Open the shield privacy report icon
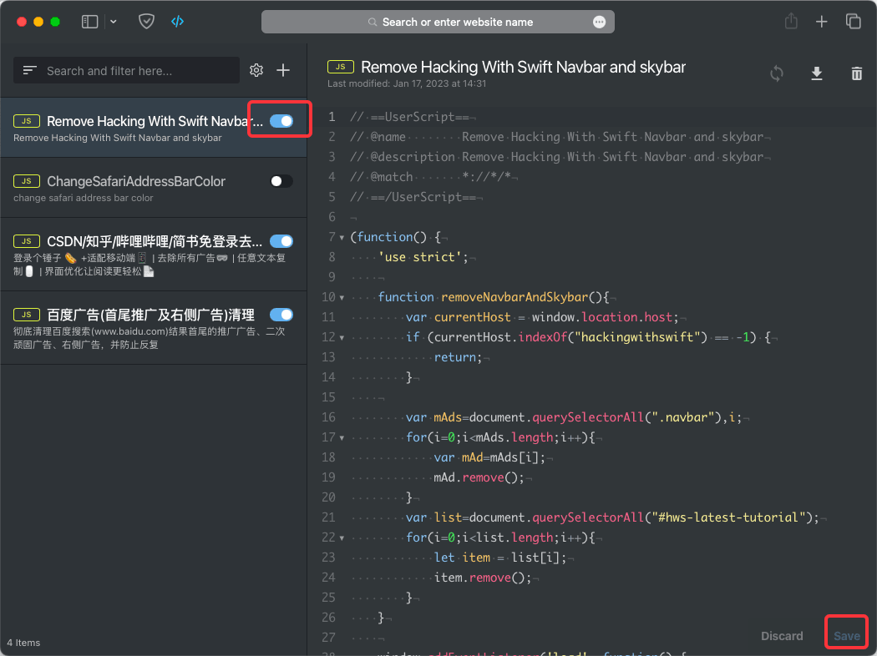This screenshot has width=877, height=656. pos(146,22)
